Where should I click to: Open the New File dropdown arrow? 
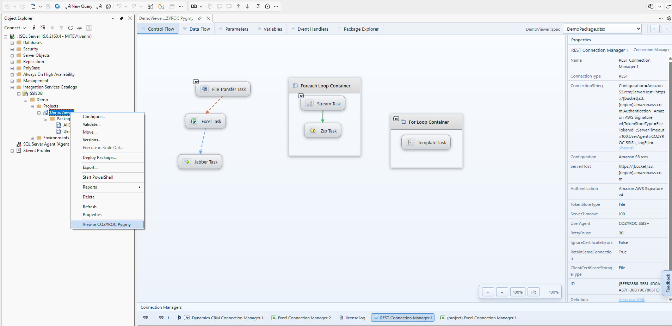(x=41, y=6)
